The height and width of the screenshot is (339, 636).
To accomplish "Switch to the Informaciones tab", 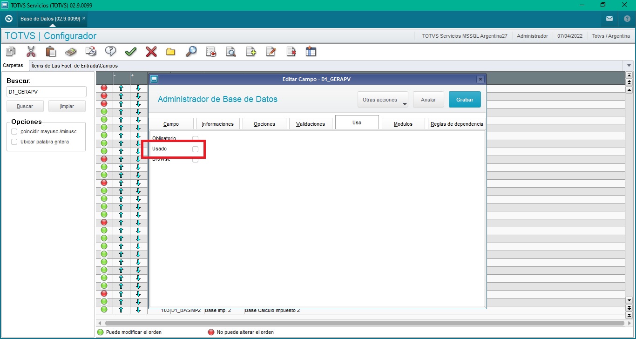I will tap(217, 124).
